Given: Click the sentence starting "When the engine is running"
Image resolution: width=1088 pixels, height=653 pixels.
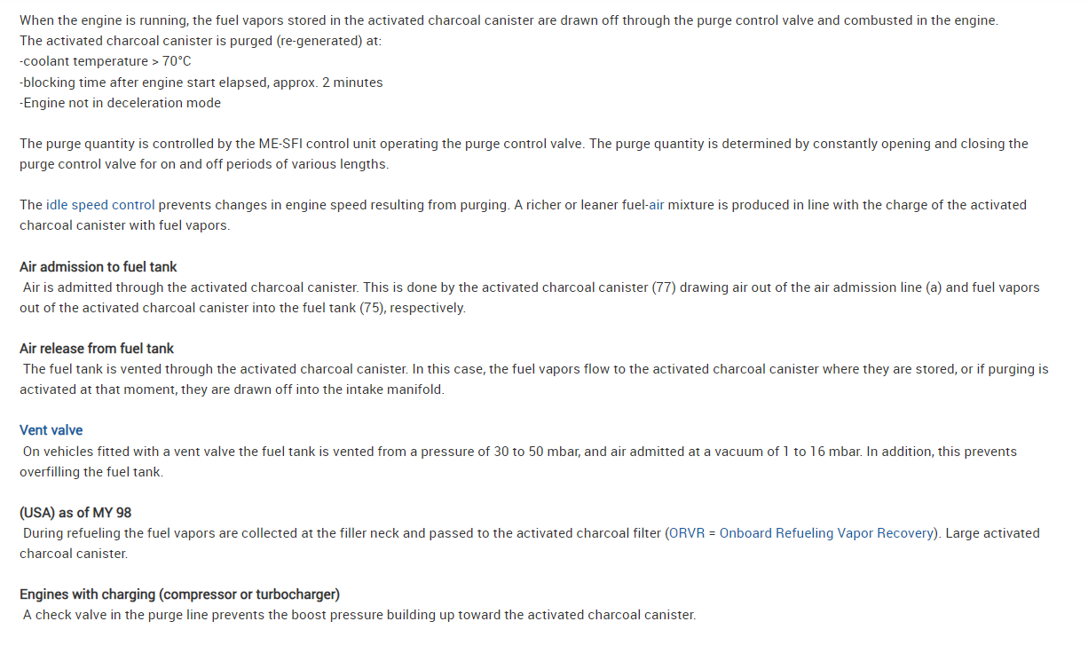Looking at the screenshot, I should click(509, 20).
